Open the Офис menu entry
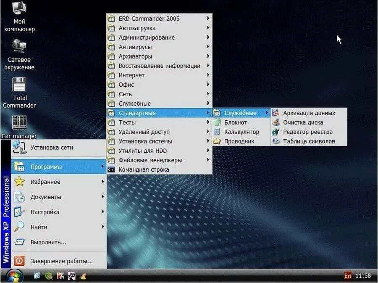This screenshot has width=378, height=283. (x=159, y=85)
